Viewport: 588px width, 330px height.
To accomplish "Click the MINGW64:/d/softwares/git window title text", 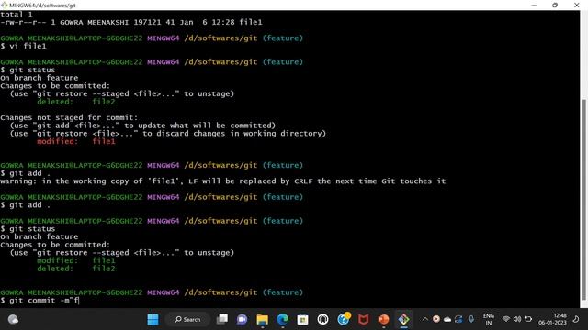I will pyautogui.click(x=42, y=5).
